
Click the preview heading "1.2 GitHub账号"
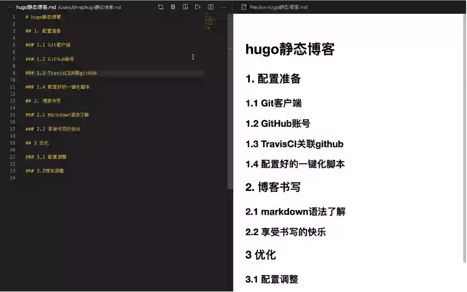pyautogui.click(x=278, y=123)
